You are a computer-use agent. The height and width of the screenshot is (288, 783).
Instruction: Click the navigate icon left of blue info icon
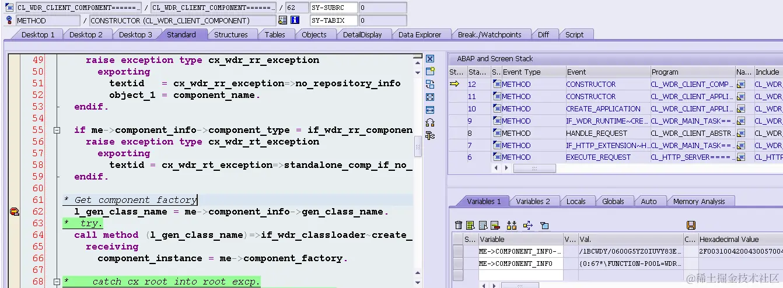(x=283, y=20)
